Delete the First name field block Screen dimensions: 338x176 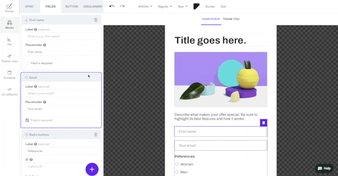(x=96, y=20)
